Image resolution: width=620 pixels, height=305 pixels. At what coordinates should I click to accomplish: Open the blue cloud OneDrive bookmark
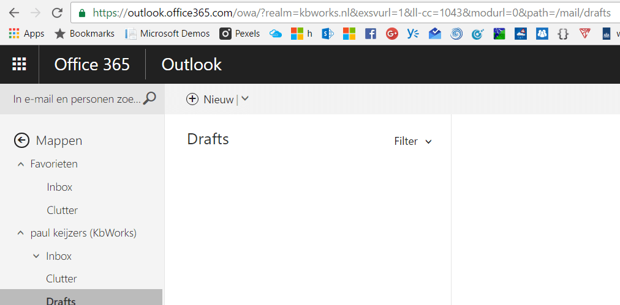click(275, 34)
